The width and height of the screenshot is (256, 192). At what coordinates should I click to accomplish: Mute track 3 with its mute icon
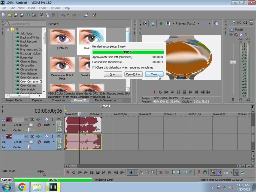click(x=47, y=119)
